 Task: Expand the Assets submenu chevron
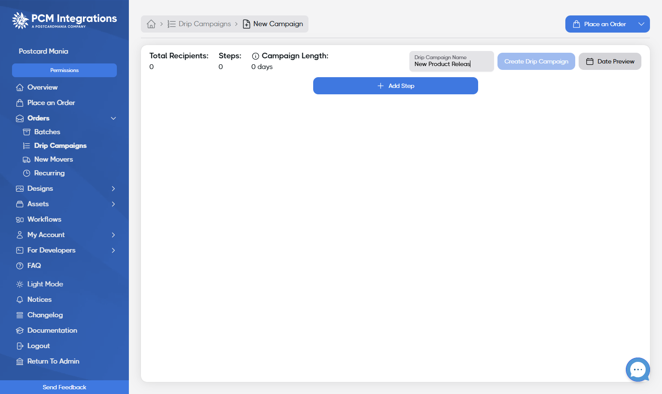click(113, 204)
